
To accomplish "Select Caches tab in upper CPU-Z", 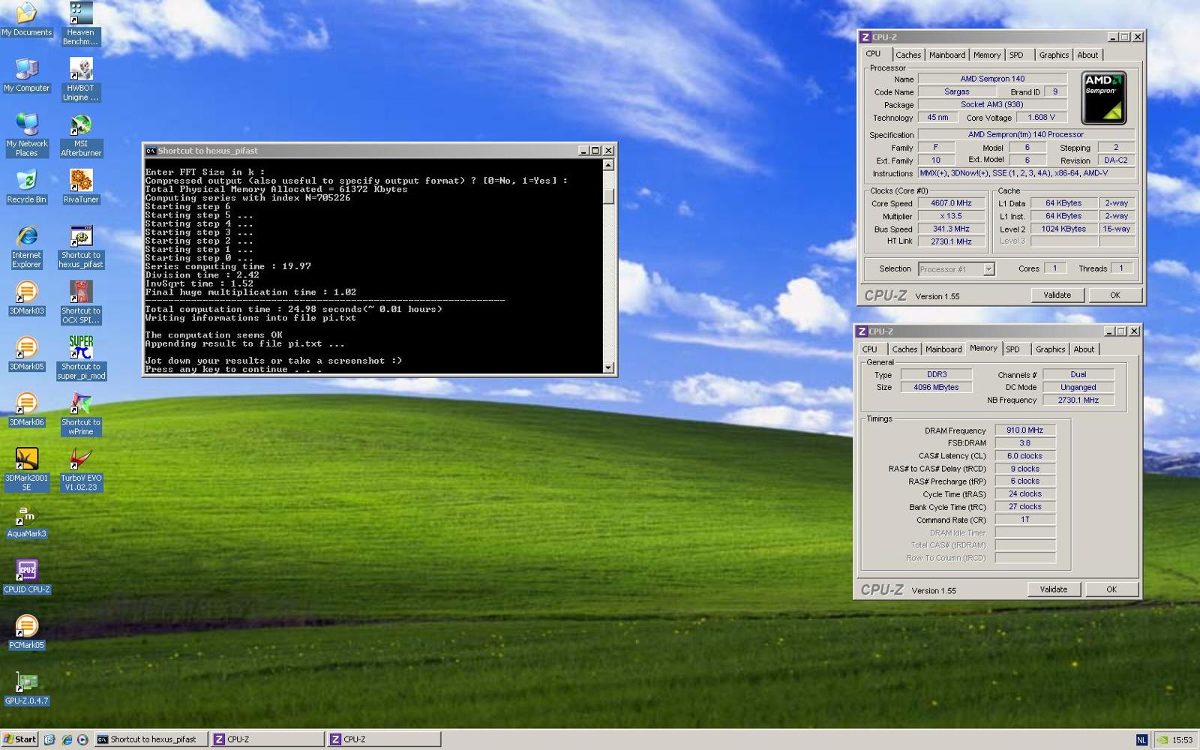I will click(x=907, y=55).
